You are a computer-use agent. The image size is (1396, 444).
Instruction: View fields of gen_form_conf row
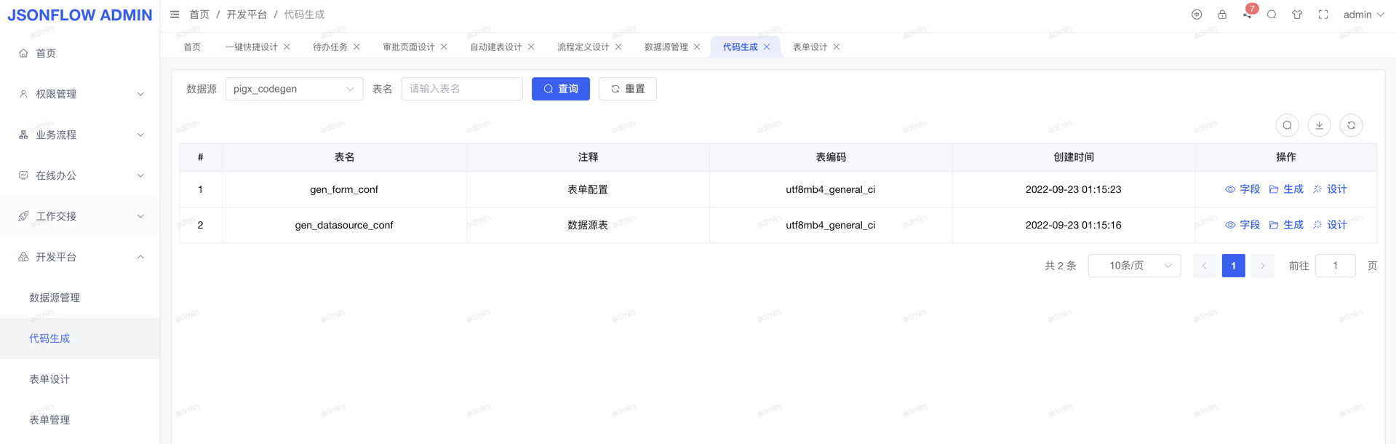pos(1243,189)
